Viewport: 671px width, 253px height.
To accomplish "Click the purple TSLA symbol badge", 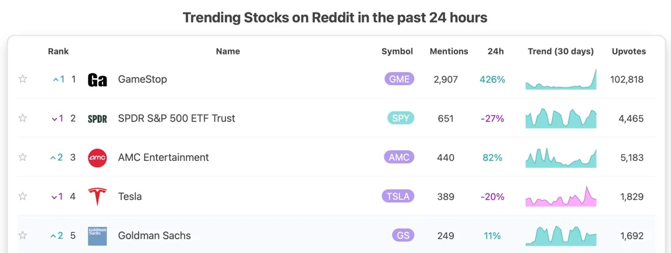I will [398, 197].
